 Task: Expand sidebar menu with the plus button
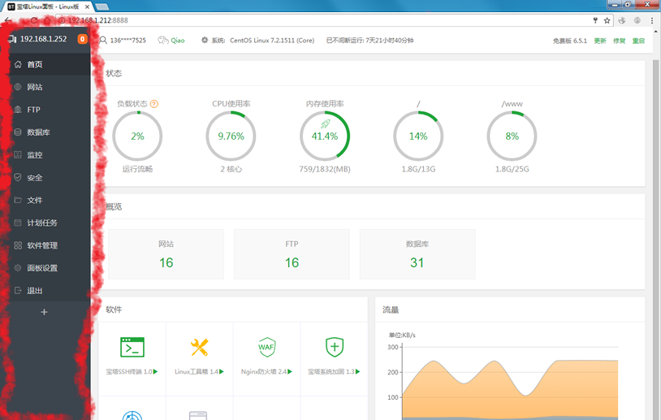click(x=45, y=312)
